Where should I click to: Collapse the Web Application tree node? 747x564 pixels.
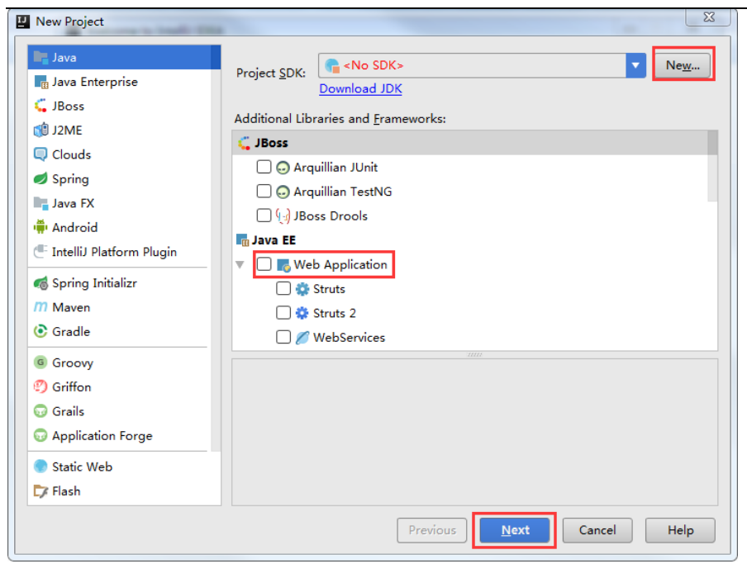[240, 264]
